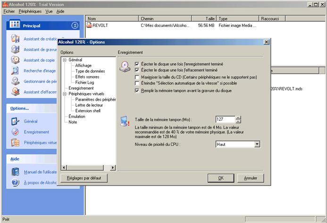The image size is (327, 223).
Task: Select Paramètres des périphériques tree item
Action: 95,100
